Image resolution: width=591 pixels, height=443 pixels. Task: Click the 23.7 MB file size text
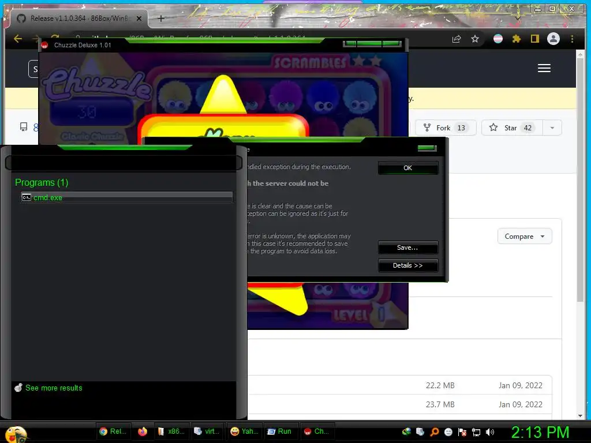coord(440,404)
